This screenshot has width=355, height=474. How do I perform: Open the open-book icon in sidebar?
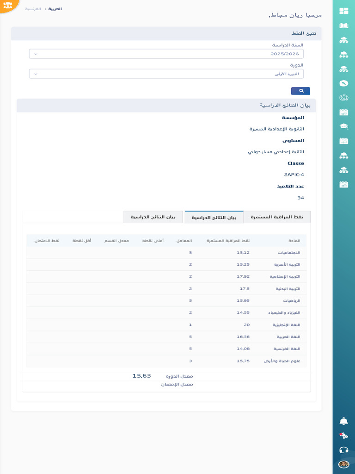(343, 25)
